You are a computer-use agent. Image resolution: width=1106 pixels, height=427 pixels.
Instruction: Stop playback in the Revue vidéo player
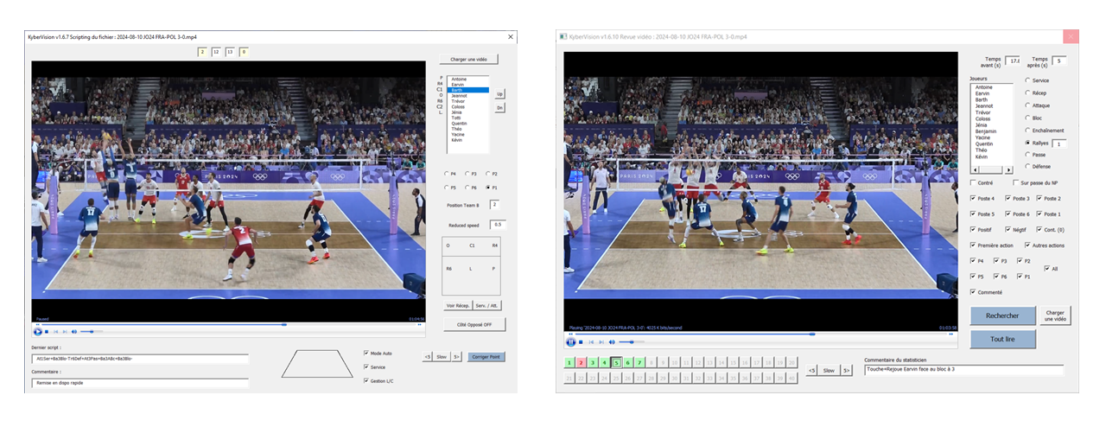coord(581,341)
